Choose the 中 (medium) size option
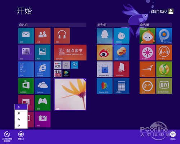 [x=21, y=119]
